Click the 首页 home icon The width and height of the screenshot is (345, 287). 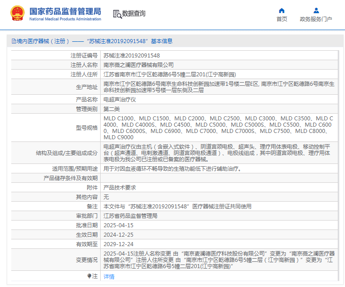282,11
